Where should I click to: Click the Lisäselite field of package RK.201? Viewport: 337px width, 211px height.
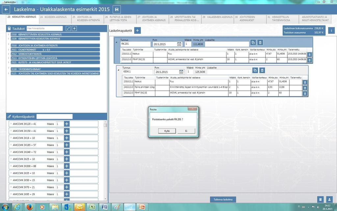point(227,44)
